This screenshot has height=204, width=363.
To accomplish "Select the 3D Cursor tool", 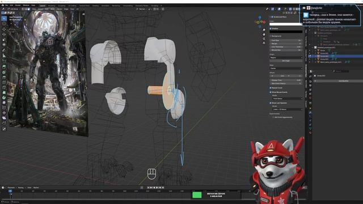I will tap(4, 24).
